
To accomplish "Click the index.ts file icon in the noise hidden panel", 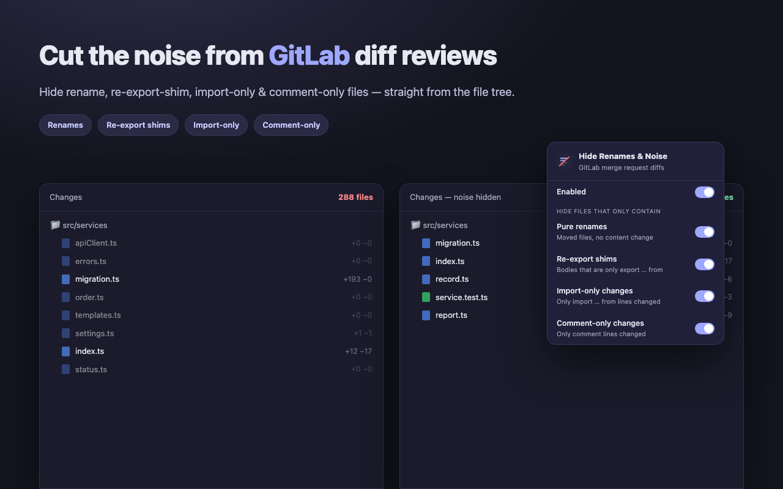I will point(426,261).
